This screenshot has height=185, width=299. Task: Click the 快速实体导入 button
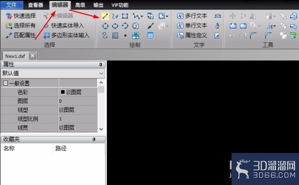pos(64,26)
